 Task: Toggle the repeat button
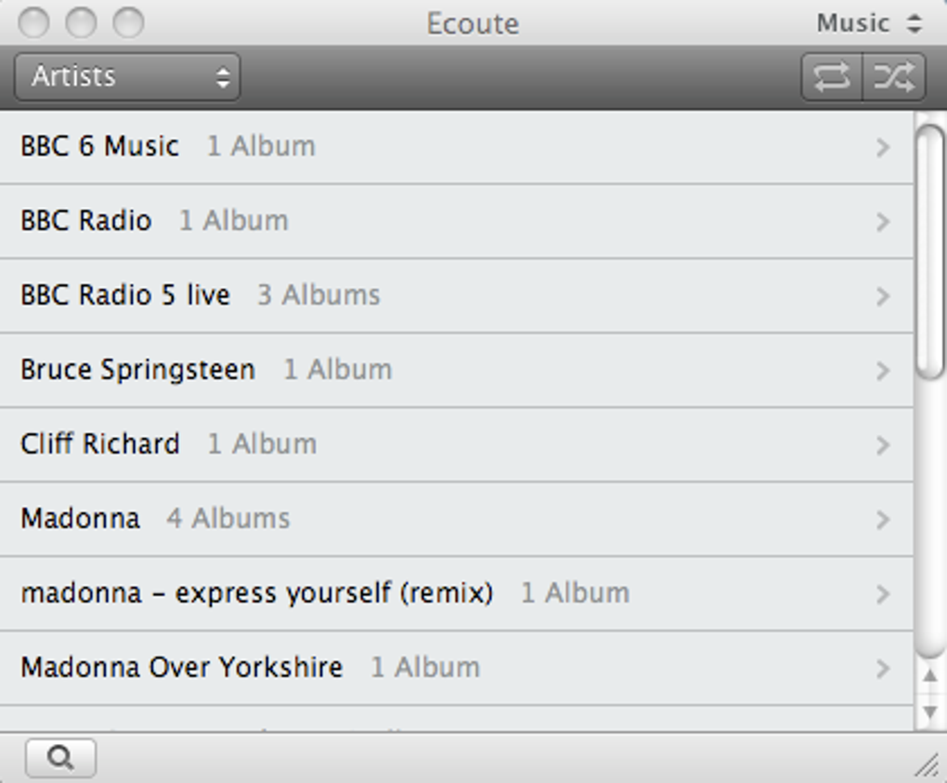832,76
